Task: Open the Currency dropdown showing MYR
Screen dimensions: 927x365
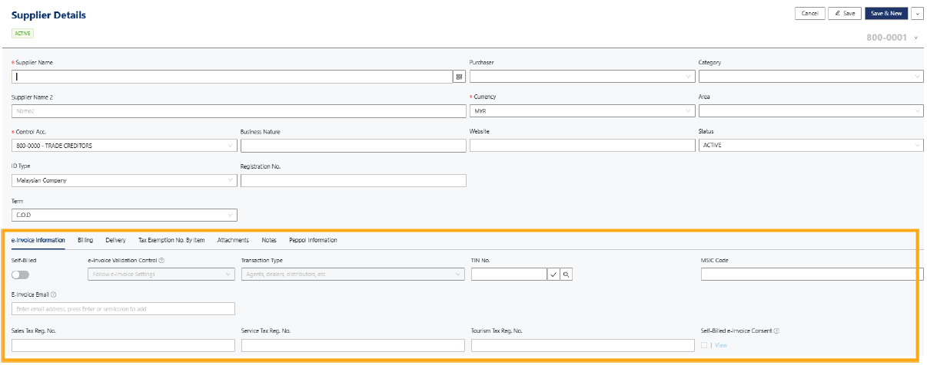Action: click(x=581, y=111)
